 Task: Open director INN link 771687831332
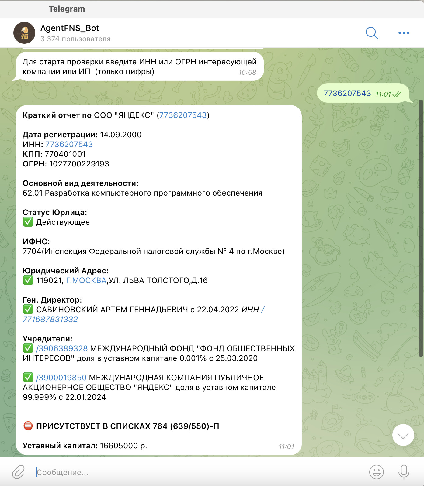50,319
